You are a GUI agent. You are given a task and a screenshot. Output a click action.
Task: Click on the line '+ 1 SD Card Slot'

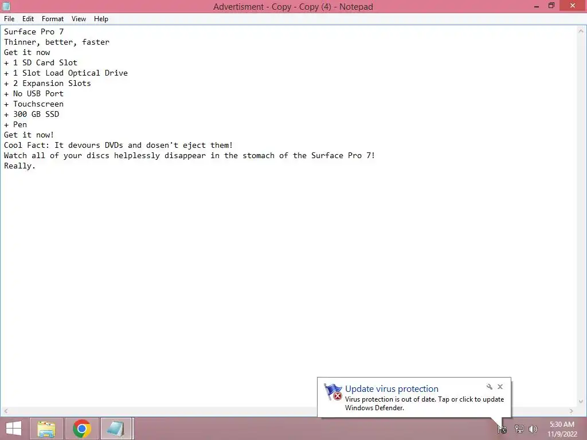pos(41,62)
